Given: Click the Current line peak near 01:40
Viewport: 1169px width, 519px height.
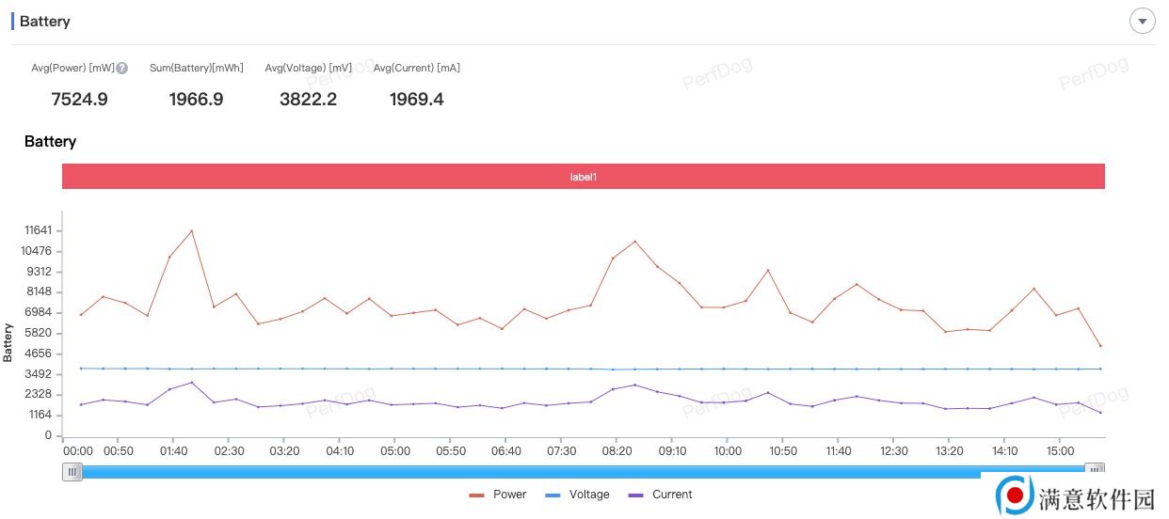Looking at the screenshot, I should [x=192, y=383].
